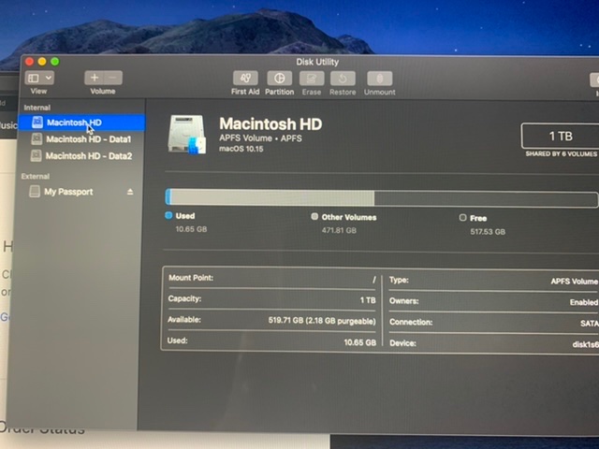Click the 'APFS Volume • APFS' subtitle

point(260,138)
